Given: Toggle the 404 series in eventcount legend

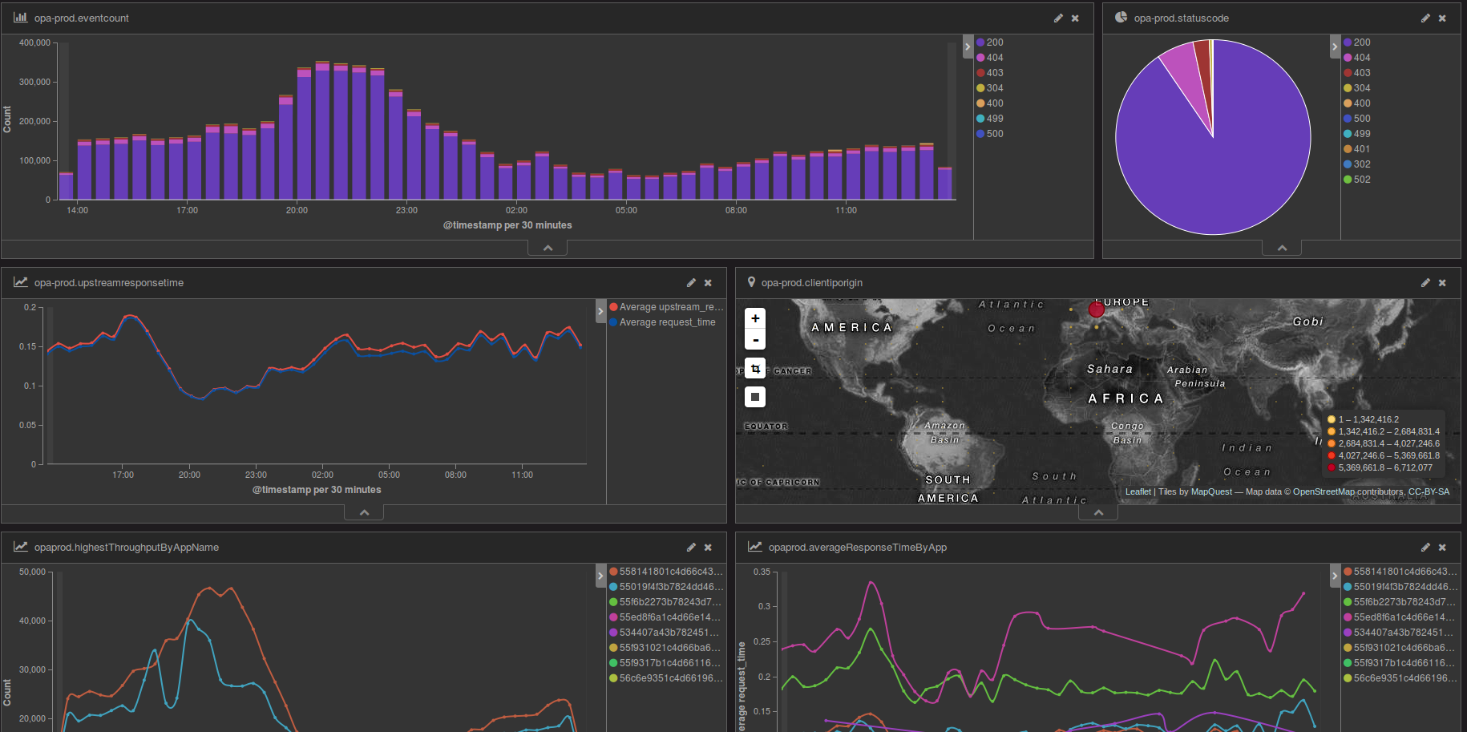Looking at the screenshot, I should click(x=990, y=58).
